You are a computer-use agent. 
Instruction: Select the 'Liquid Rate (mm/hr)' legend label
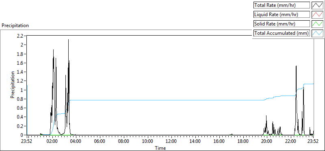(x=282, y=15)
